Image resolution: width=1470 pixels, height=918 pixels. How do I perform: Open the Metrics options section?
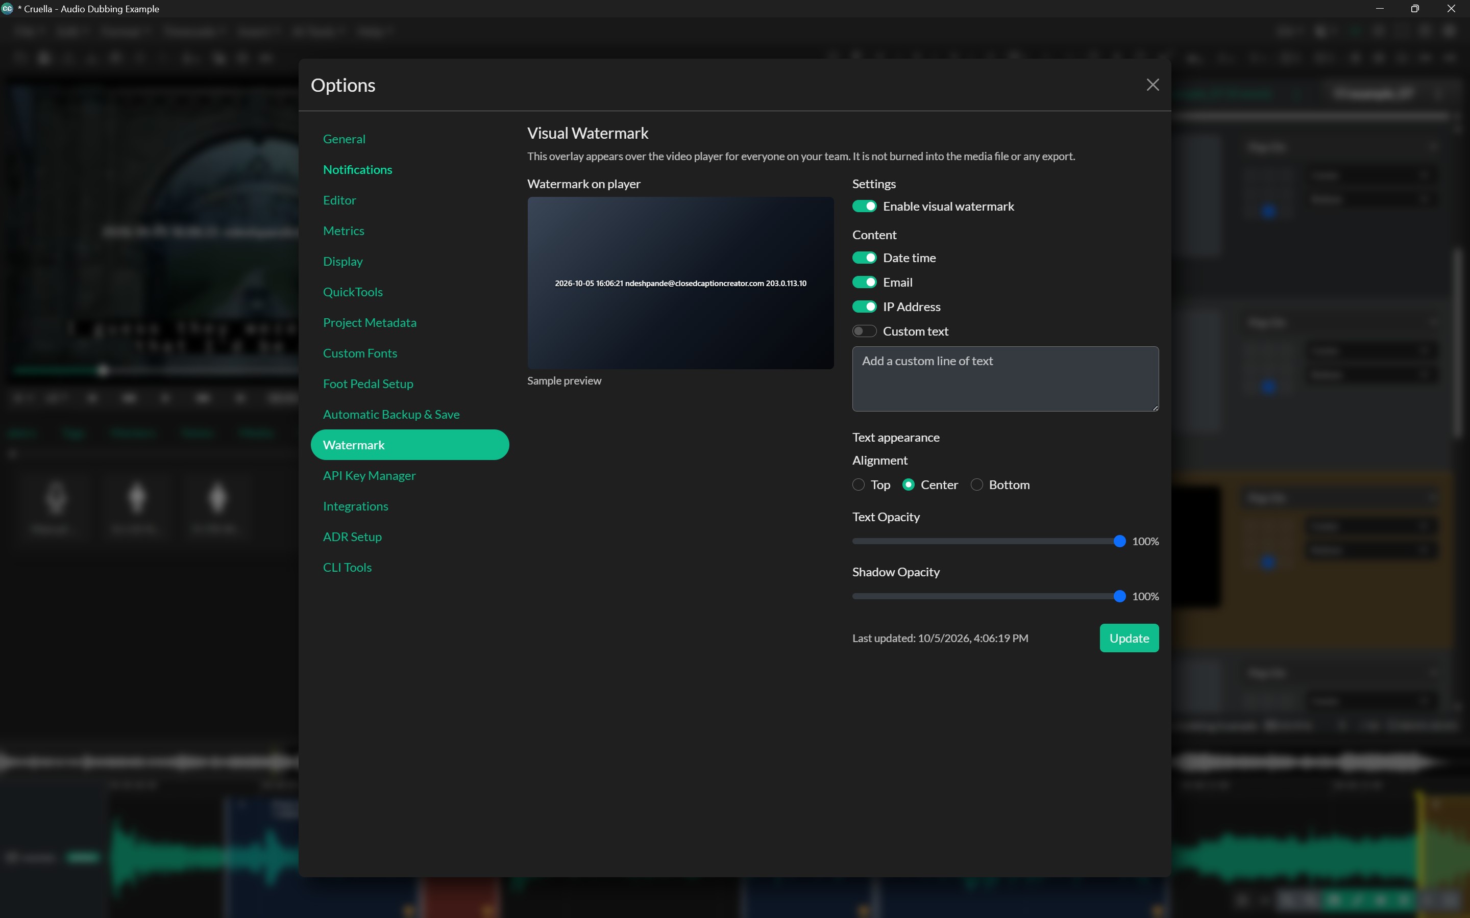point(343,231)
